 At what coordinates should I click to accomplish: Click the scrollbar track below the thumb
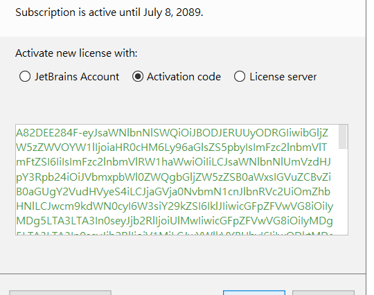pyautogui.click(x=343, y=192)
